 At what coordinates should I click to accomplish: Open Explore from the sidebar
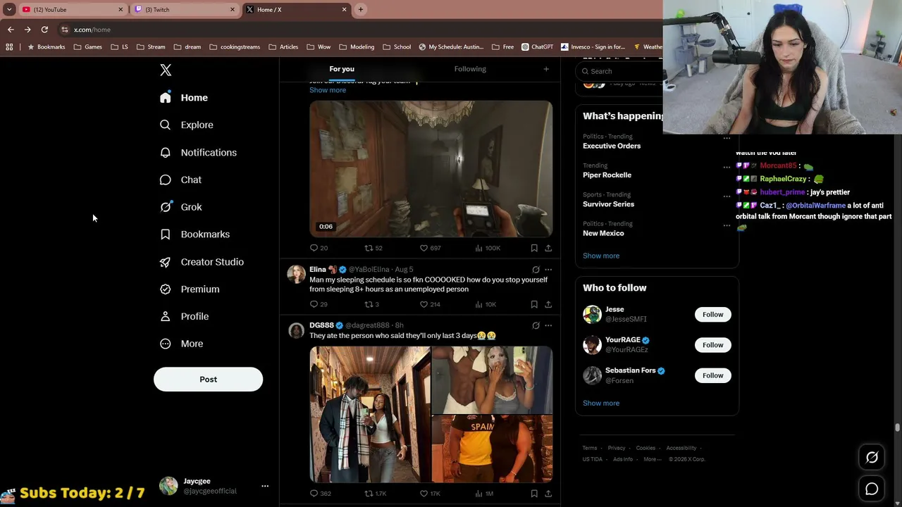click(187, 125)
